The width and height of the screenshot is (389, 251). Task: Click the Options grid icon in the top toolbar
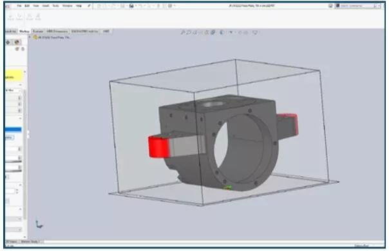[x=170, y=6]
